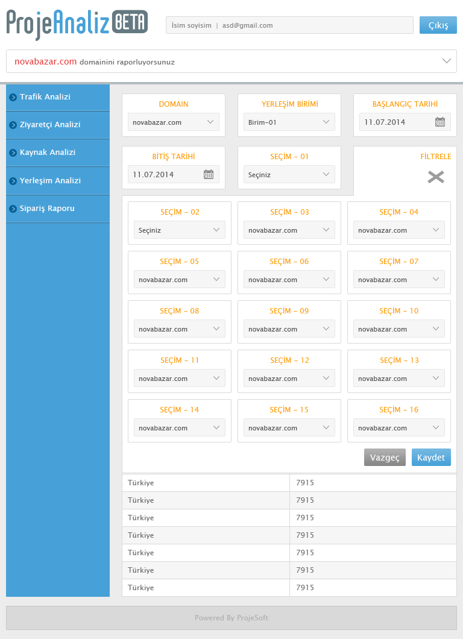Click the Vazgeç cancel button
This screenshot has height=639, width=463.
385,458
